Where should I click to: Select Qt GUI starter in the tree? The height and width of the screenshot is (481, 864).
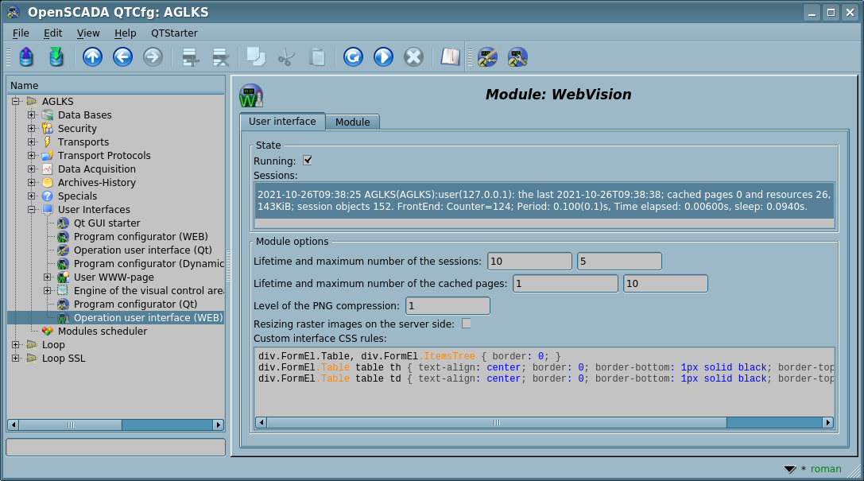click(107, 223)
